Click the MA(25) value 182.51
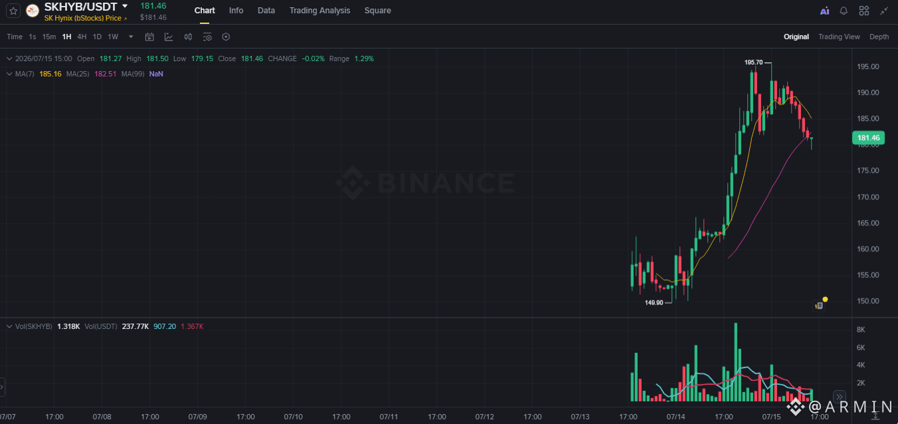The height and width of the screenshot is (424, 898). pos(106,74)
